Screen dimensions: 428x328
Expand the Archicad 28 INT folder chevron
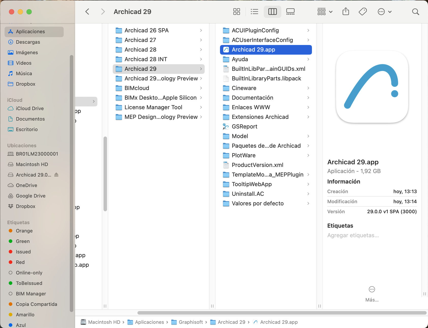click(201, 59)
